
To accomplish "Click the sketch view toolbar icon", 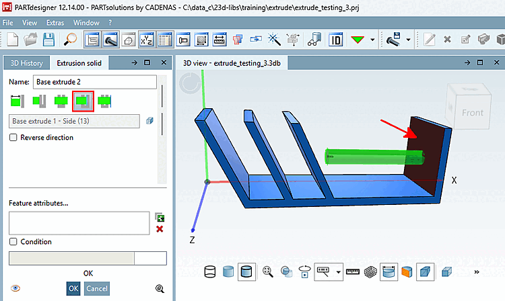I will pyautogui.click(x=129, y=40).
